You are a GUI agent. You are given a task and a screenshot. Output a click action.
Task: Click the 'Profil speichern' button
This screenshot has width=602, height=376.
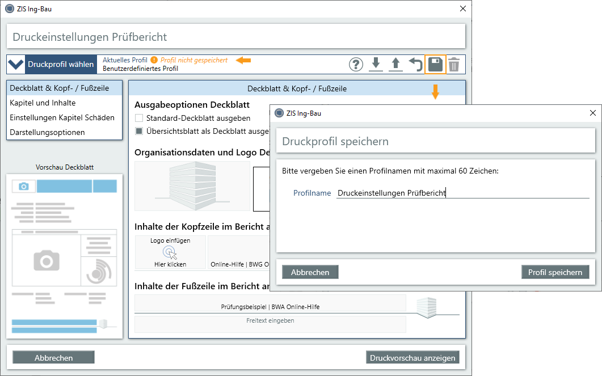tap(555, 272)
